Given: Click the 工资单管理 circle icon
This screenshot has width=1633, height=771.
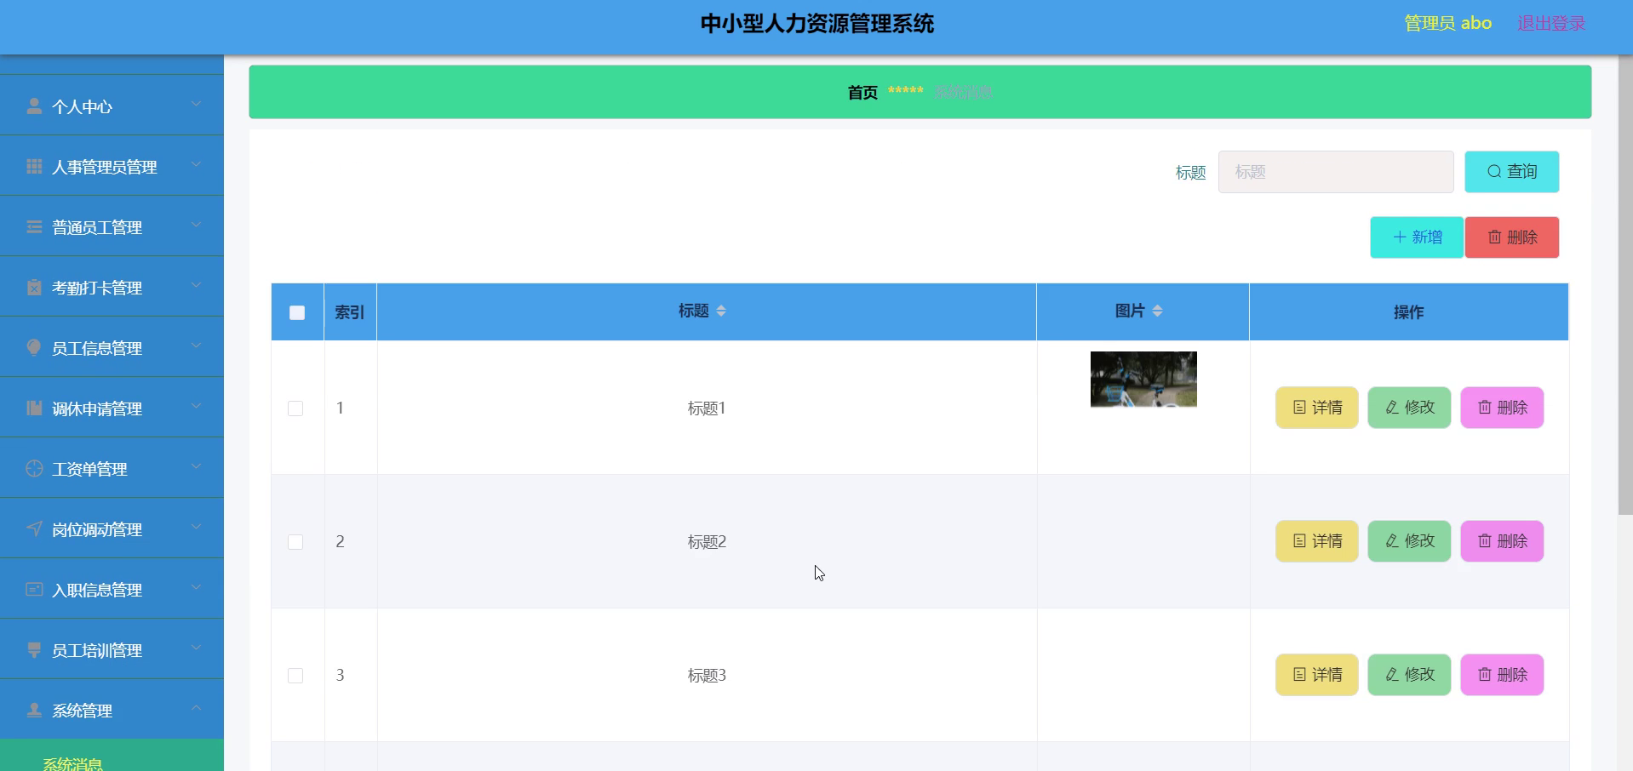Looking at the screenshot, I should tap(34, 468).
